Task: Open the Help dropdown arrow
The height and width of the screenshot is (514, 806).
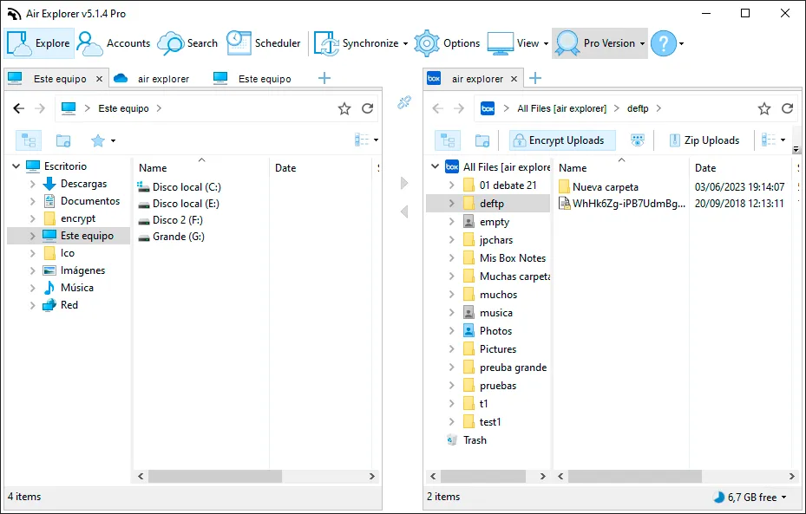Action: (682, 43)
